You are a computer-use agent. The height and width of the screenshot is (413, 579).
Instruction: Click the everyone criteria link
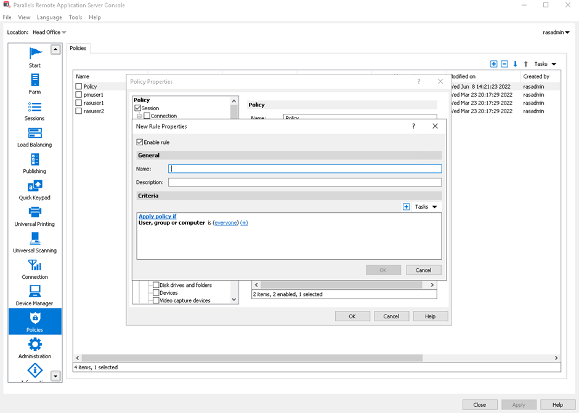point(225,223)
